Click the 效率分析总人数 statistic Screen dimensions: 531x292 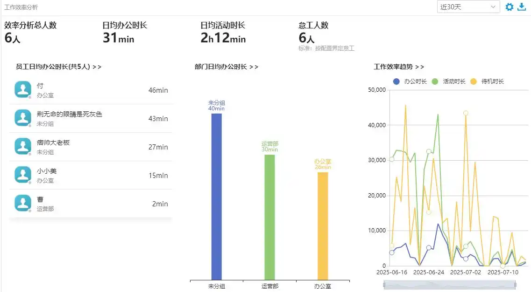pyautogui.click(x=30, y=32)
